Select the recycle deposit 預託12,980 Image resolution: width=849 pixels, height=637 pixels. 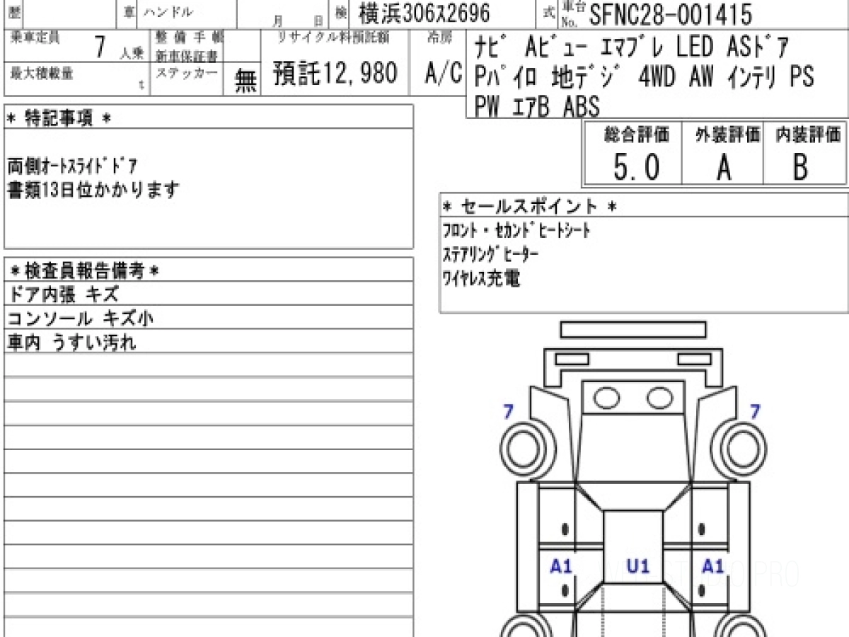[335, 73]
